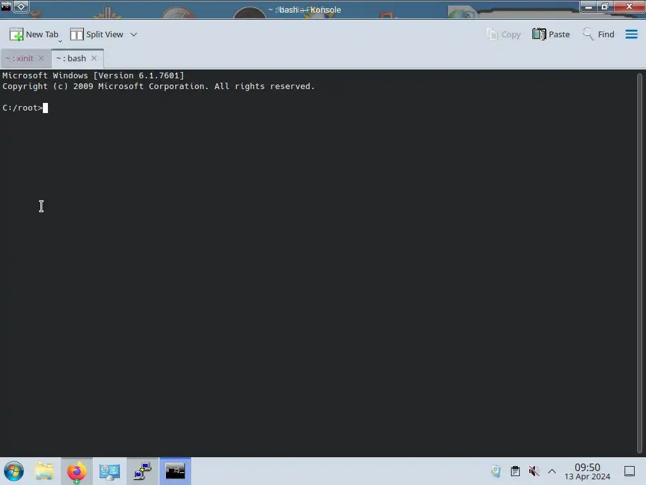Click the Konsole window menu icon
Viewport: 646px width, 485px height.
tap(6, 6)
